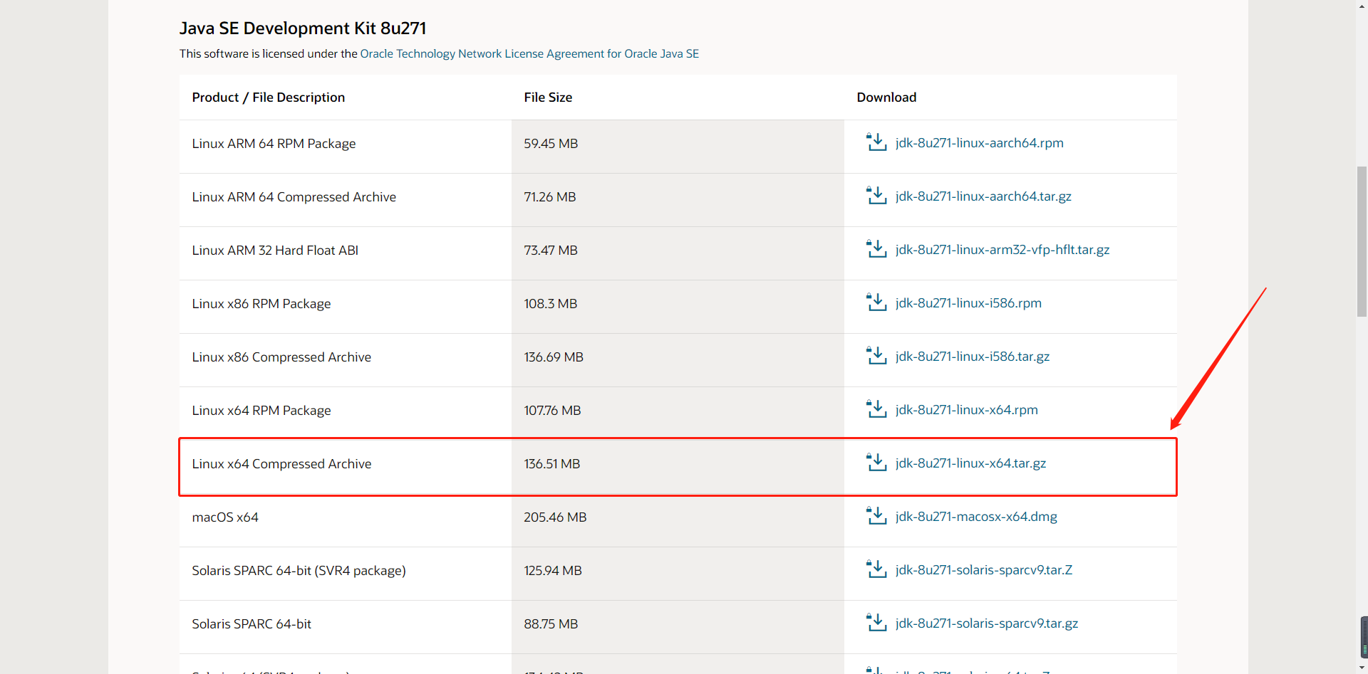Viewport: 1368px width, 674px height.
Task: Select Solaris SPARC 64-bit (SVR4 package) text
Action: (299, 571)
